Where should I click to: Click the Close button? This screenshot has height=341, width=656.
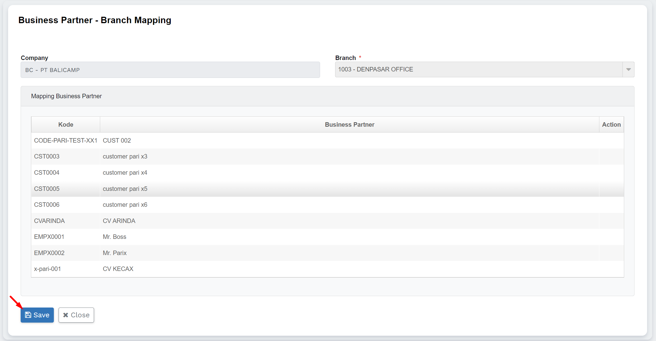(x=76, y=315)
